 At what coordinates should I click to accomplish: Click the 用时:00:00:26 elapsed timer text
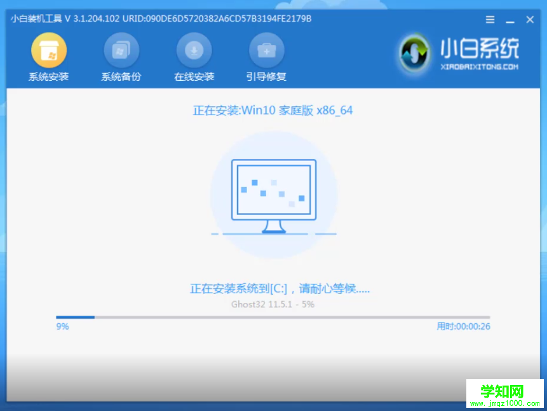coord(463,326)
